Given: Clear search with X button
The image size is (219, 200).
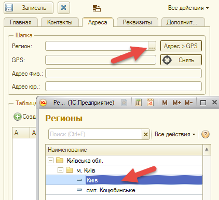Looking at the screenshot, I should pos(146,134).
